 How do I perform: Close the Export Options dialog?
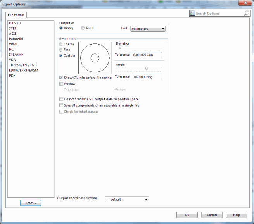pyautogui.click(x=245, y=3)
